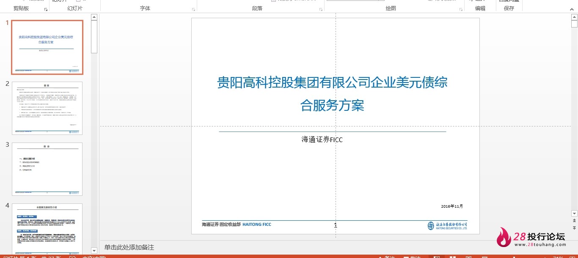This screenshot has width=578, height=258.
Task: Click the slide editor scroll-up arrow
Action: [x=574, y=17]
